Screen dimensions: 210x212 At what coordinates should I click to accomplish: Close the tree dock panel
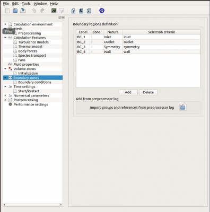click(x=63, y=17)
